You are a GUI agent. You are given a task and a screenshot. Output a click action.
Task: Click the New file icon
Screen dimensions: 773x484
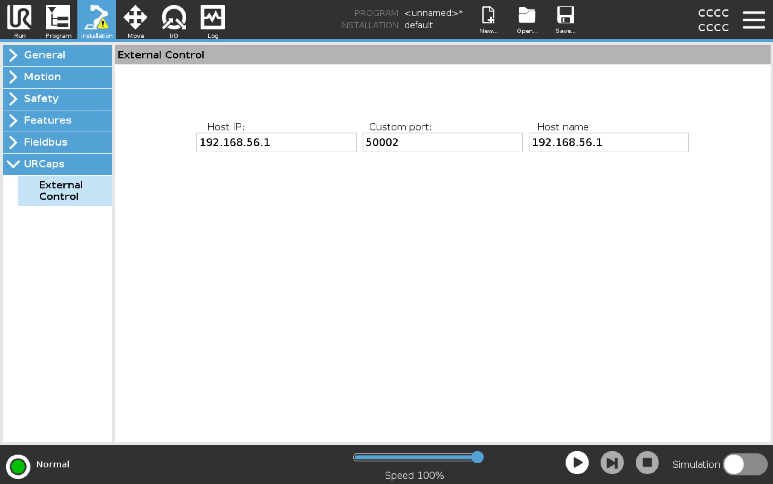pyautogui.click(x=488, y=15)
